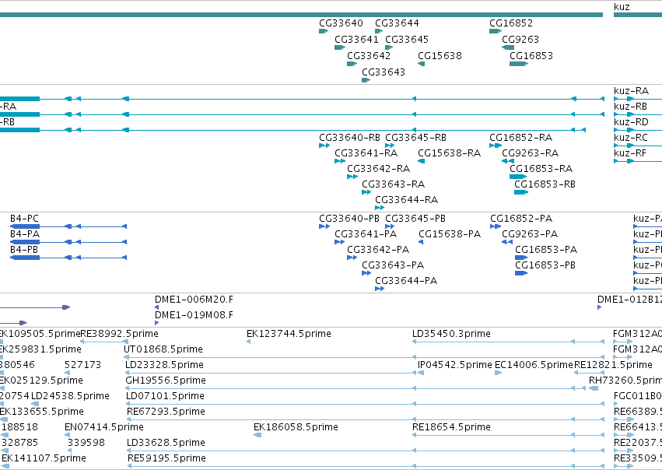The image size is (662, 470).
Task: Select protein B4-PB
Action: (24, 250)
